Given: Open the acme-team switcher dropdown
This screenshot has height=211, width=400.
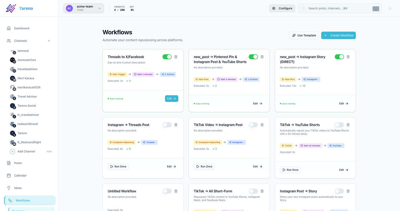Looking at the screenshot, I should (84, 8).
